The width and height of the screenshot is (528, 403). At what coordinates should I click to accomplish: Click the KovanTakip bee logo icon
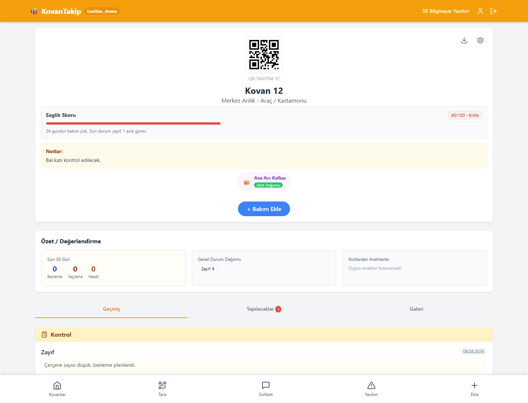34,11
